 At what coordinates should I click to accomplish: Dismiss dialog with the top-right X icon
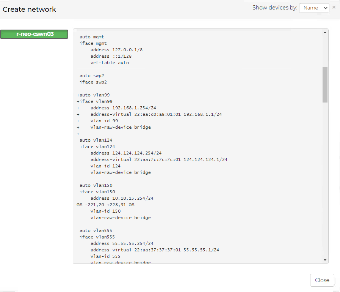[334, 7]
